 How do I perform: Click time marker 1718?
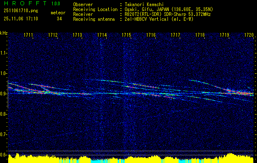pos(200,35)
